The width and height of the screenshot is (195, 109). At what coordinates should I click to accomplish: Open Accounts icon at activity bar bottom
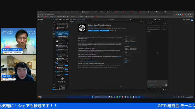pyautogui.click(x=54, y=85)
